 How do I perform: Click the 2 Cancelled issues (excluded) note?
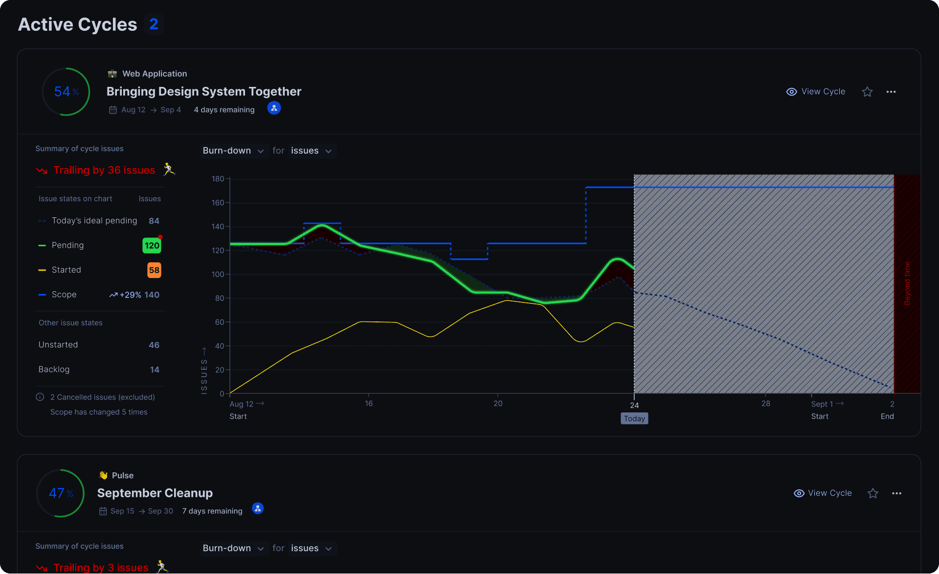(x=103, y=397)
